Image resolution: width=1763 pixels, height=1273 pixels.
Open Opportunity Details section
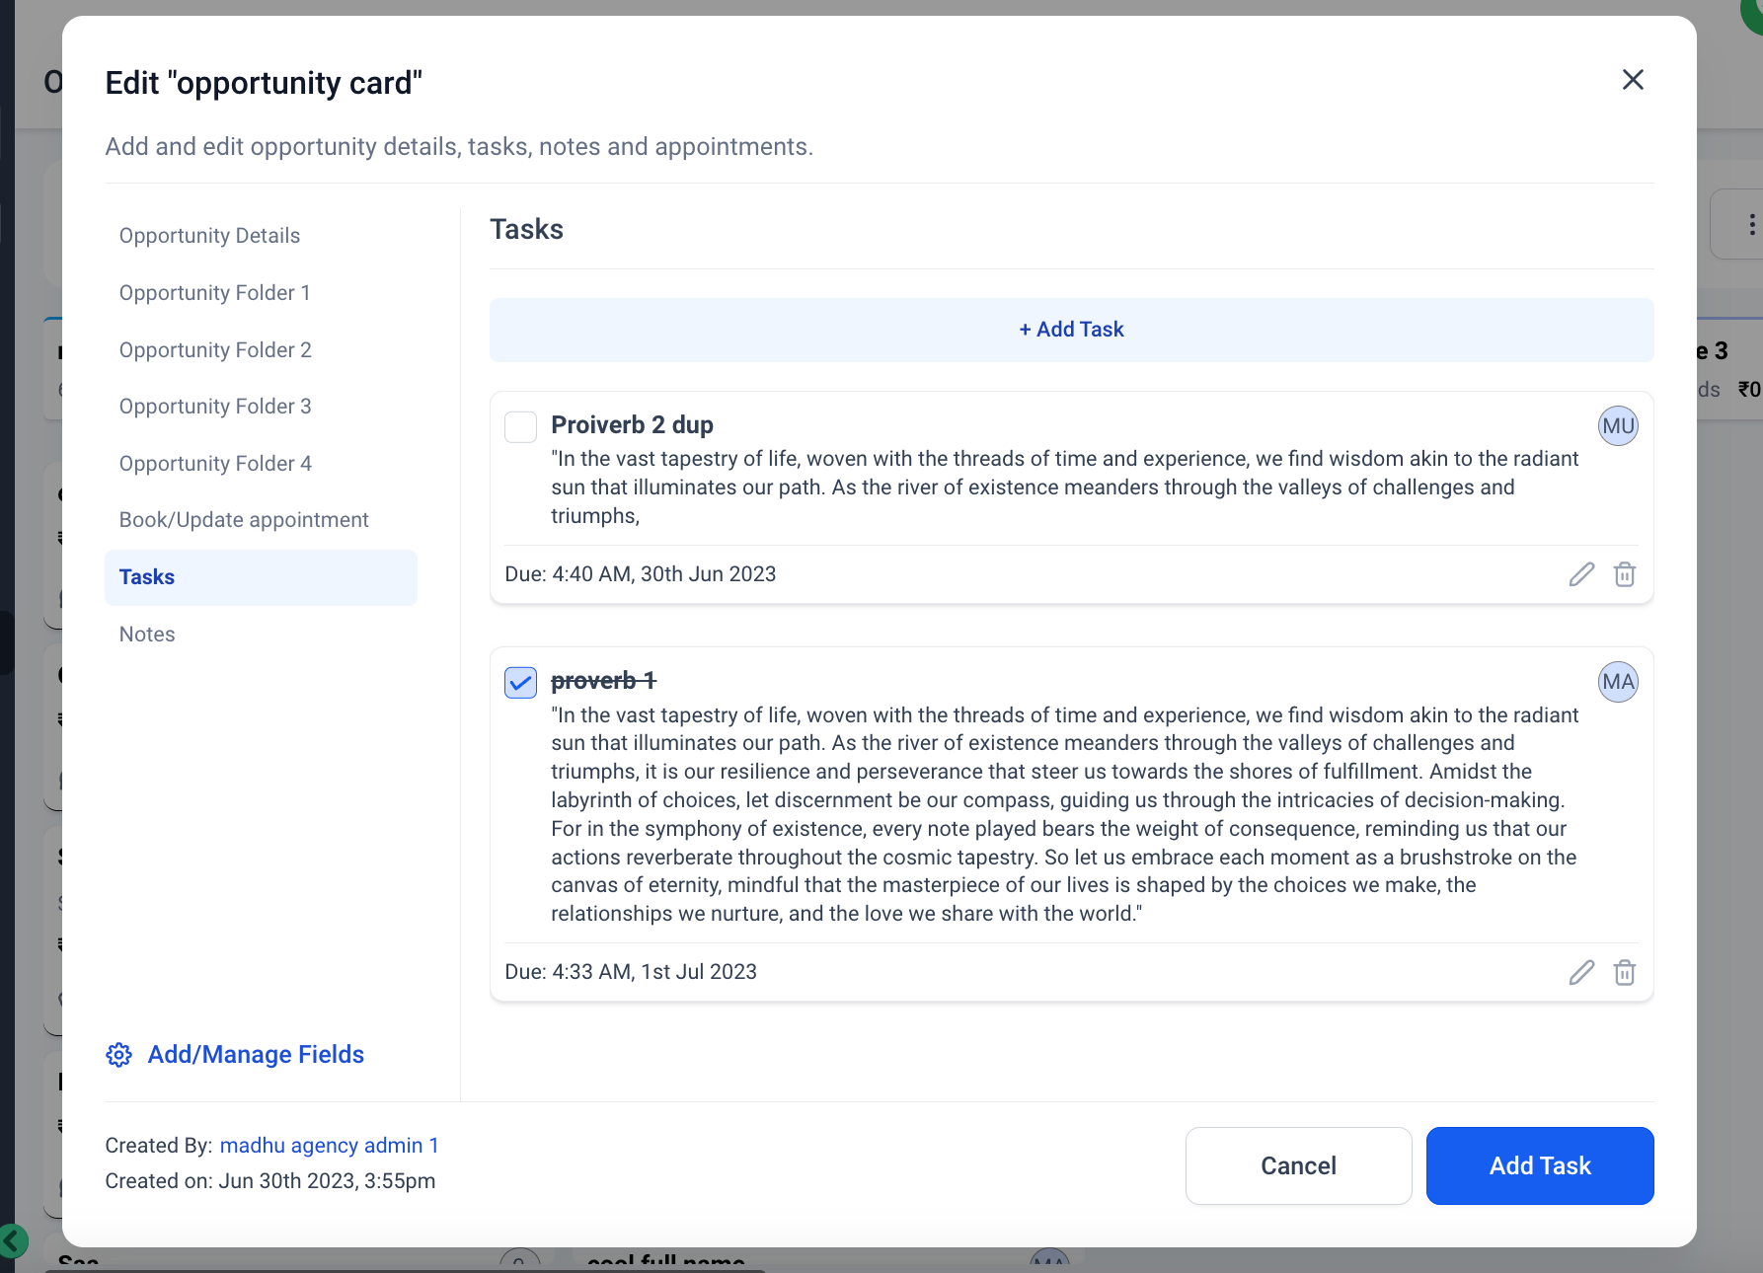[x=209, y=236]
